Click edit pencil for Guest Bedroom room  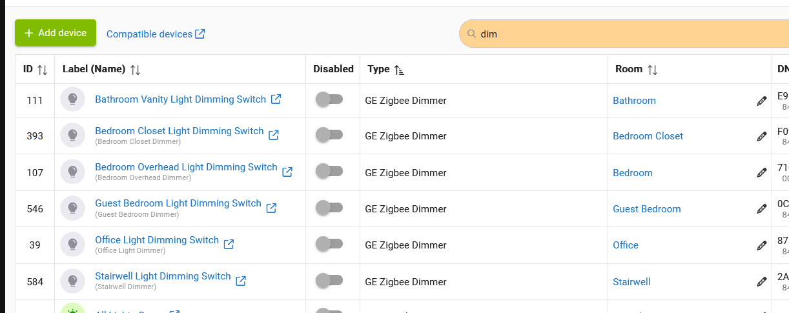pyautogui.click(x=762, y=209)
